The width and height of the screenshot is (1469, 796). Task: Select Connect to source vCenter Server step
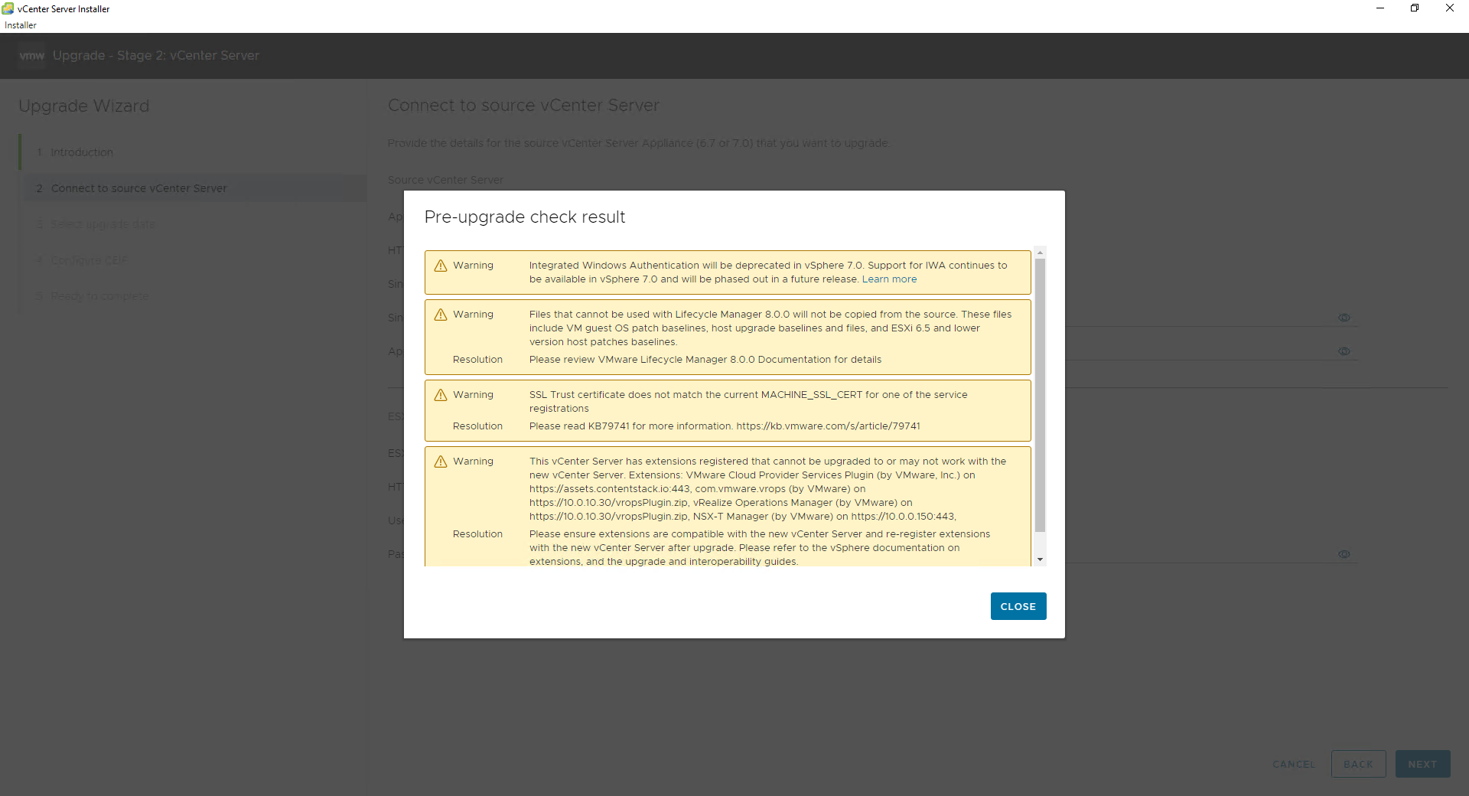pos(138,188)
